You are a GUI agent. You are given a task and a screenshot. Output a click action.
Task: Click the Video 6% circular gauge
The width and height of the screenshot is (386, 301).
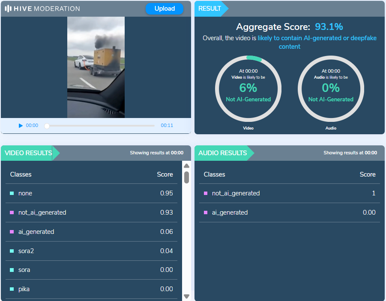click(x=248, y=88)
